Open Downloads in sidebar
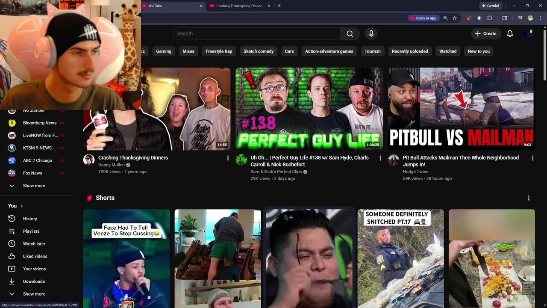547x308 pixels. coord(38,281)
